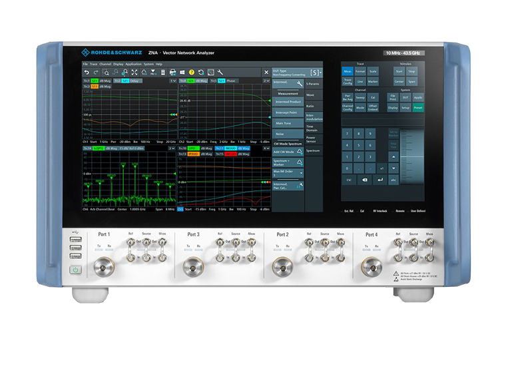
Task: Open help with yellow question mark
Action: click(x=191, y=73)
